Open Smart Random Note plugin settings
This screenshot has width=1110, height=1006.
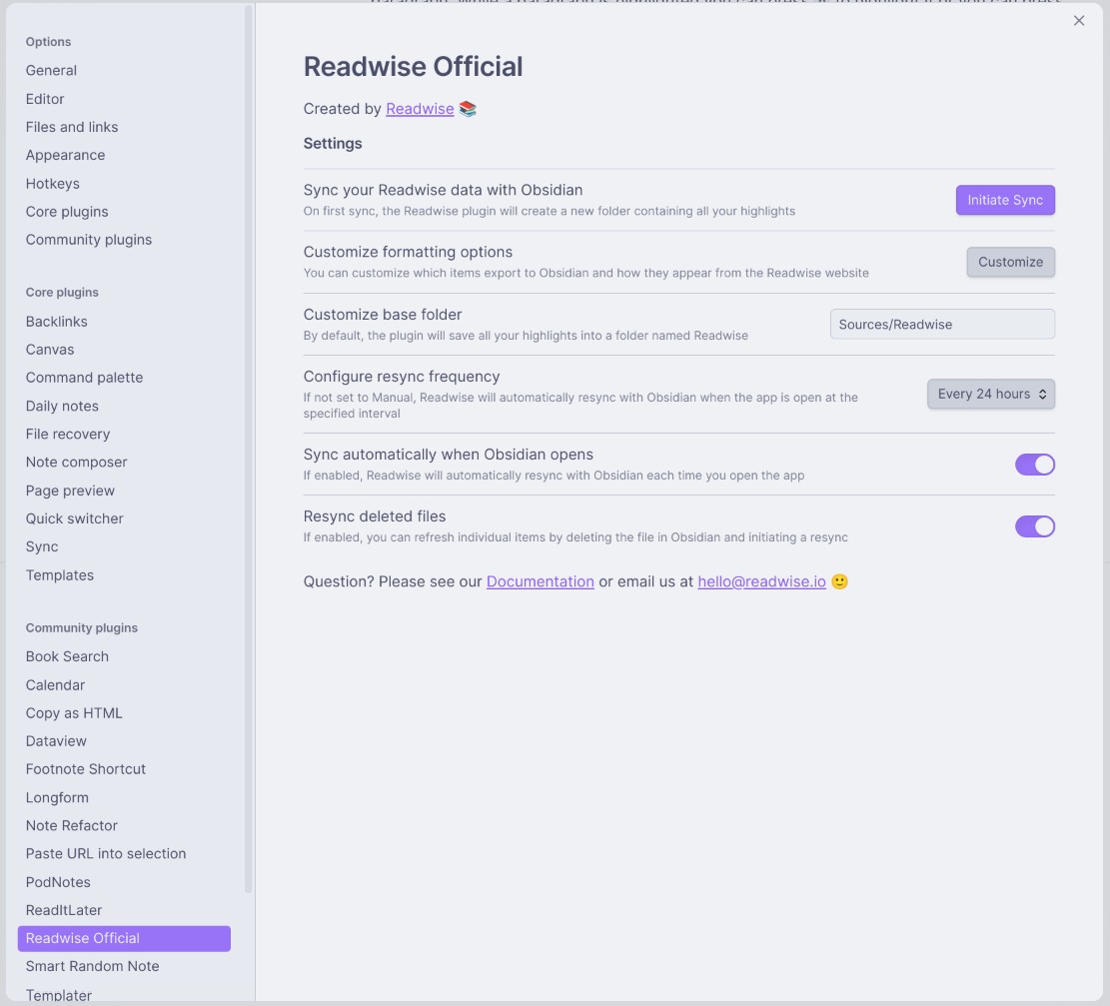click(x=93, y=966)
